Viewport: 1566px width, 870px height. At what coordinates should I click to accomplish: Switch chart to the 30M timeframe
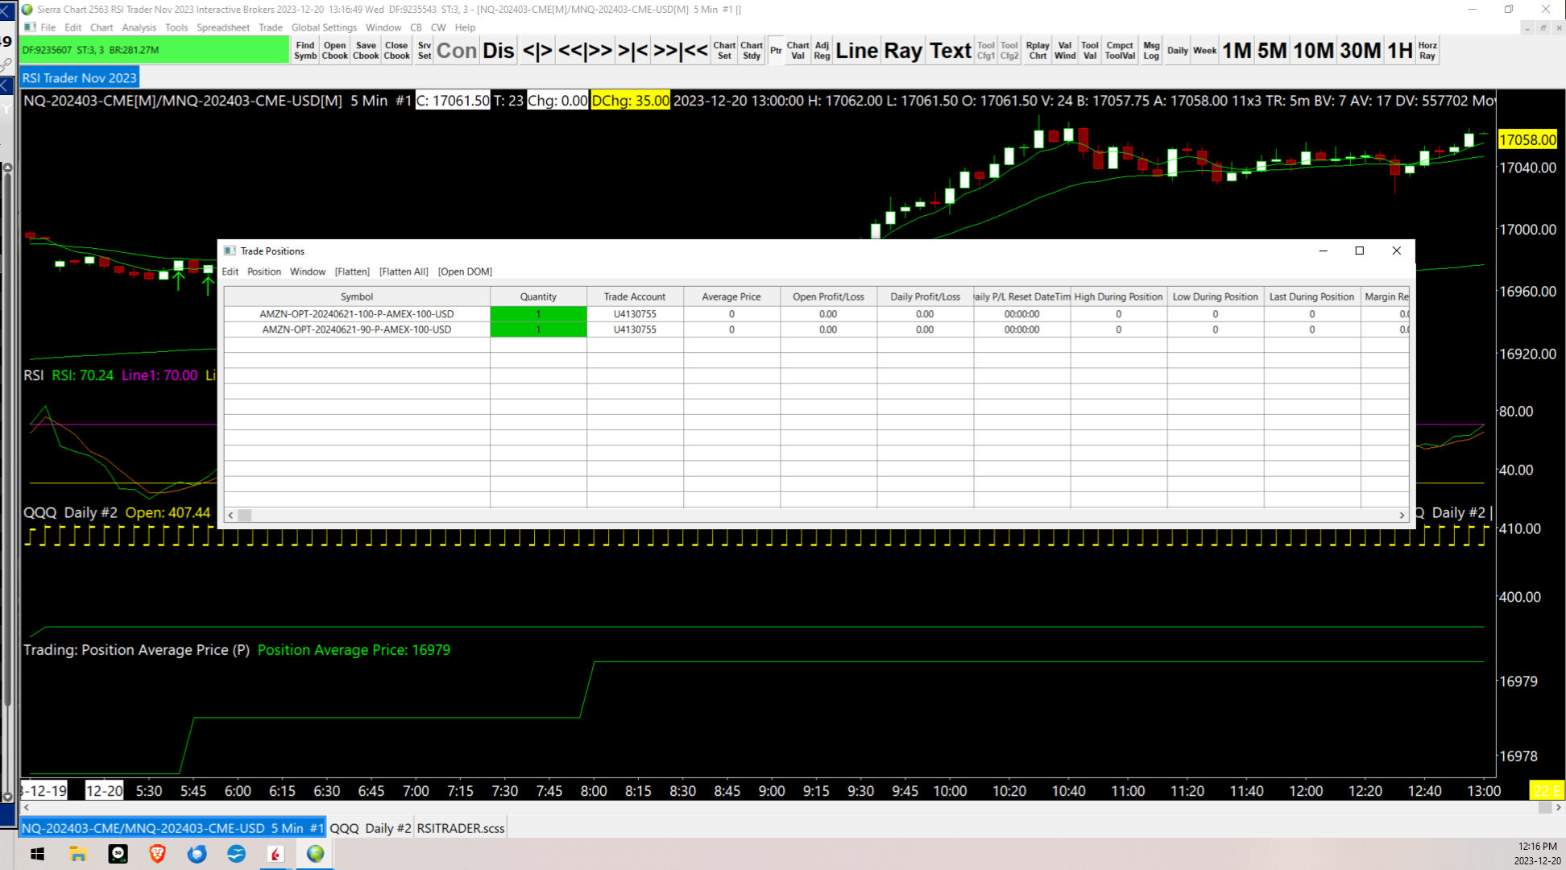pyautogui.click(x=1361, y=50)
